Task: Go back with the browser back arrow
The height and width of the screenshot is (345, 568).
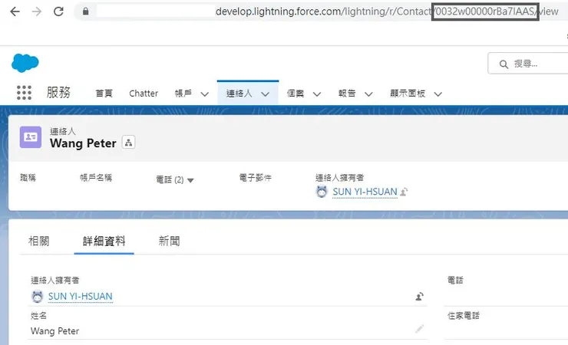Action: pos(15,11)
